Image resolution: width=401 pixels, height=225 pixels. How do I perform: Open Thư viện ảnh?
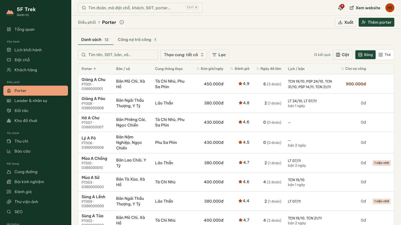click(x=36, y=202)
